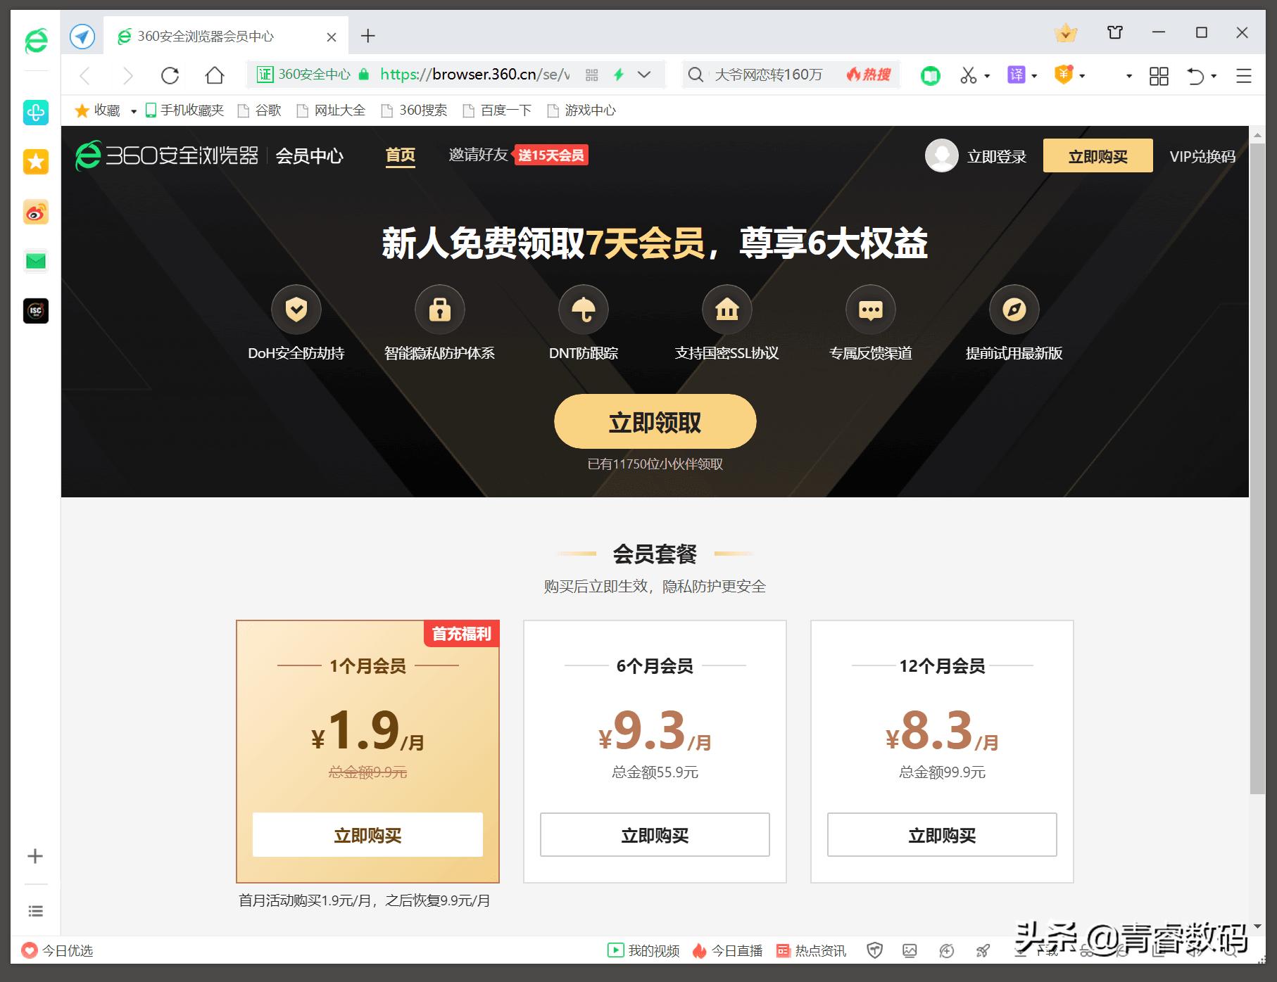Open the mail icon in the left sidebar
The image size is (1277, 982).
(35, 261)
